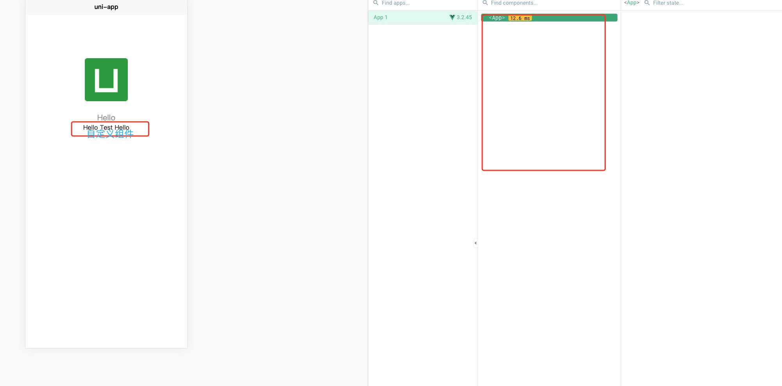The height and width of the screenshot is (386, 782).
Task: Click the 12.6 ms render time badge
Action: pyautogui.click(x=520, y=18)
